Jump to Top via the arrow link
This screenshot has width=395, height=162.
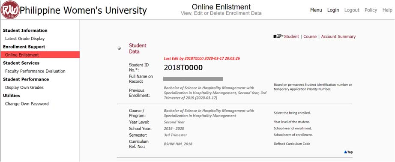coord(348,152)
